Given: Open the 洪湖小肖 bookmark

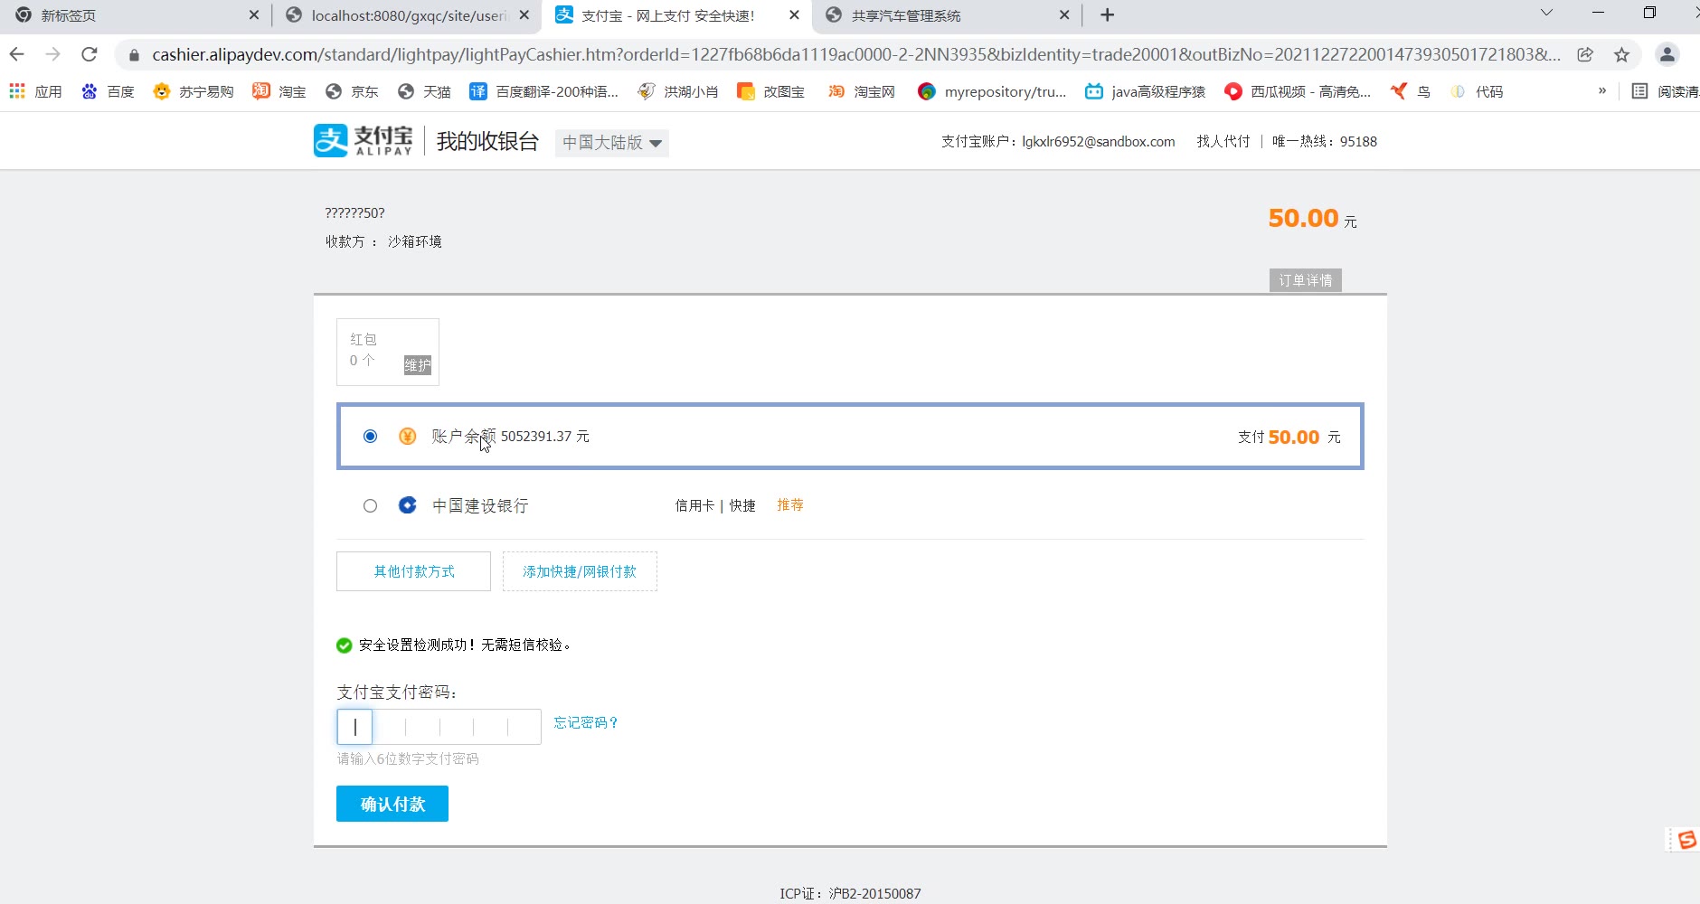Looking at the screenshot, I should (x=678, y=91).
